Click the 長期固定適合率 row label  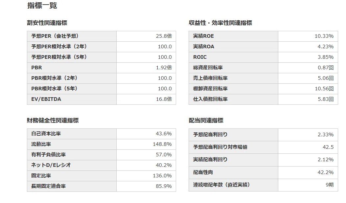48,186
